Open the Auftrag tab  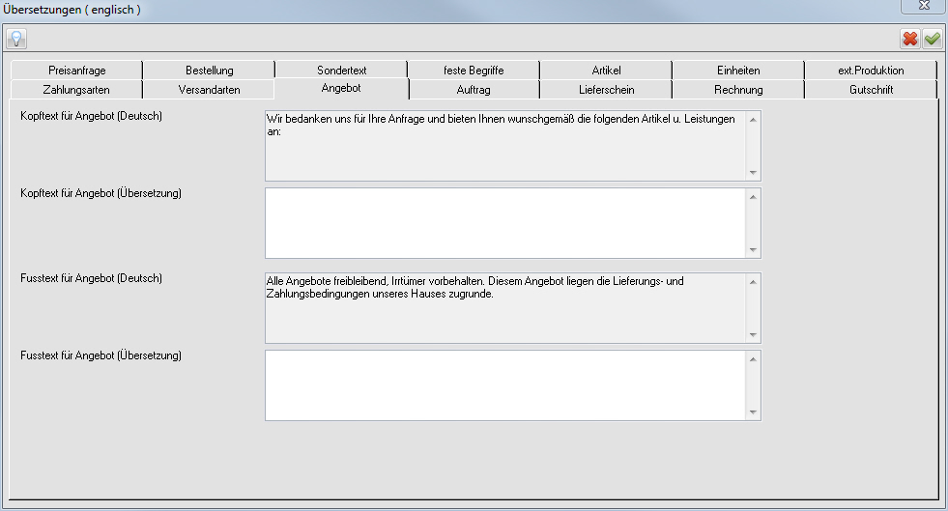click(474, 90)
